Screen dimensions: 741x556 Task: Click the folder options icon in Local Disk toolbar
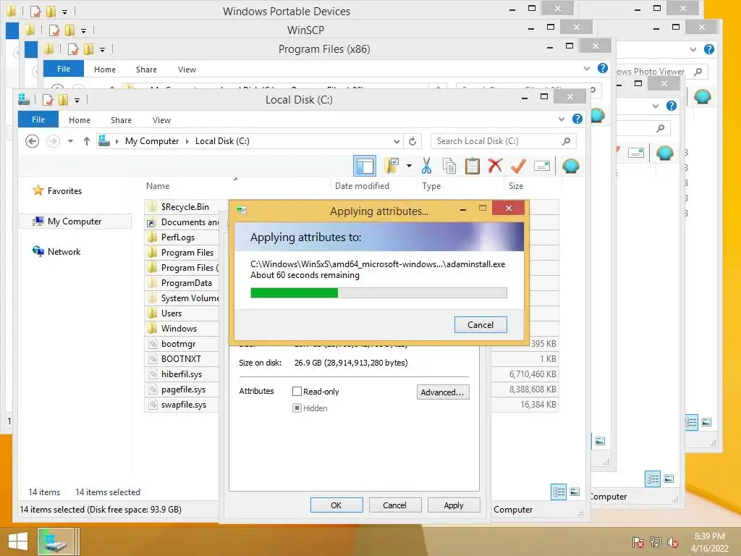391,166
